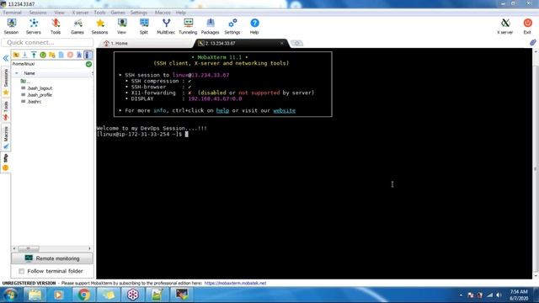539x303 pixels.
Task: Open the Sessions star icon in toolbar
Action: click(x=99, y=26)
